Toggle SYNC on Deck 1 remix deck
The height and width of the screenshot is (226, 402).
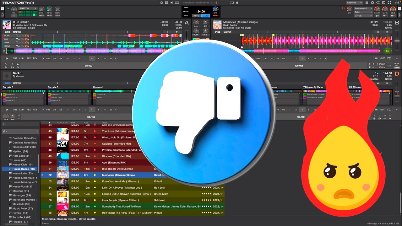[x=7, y=83]
